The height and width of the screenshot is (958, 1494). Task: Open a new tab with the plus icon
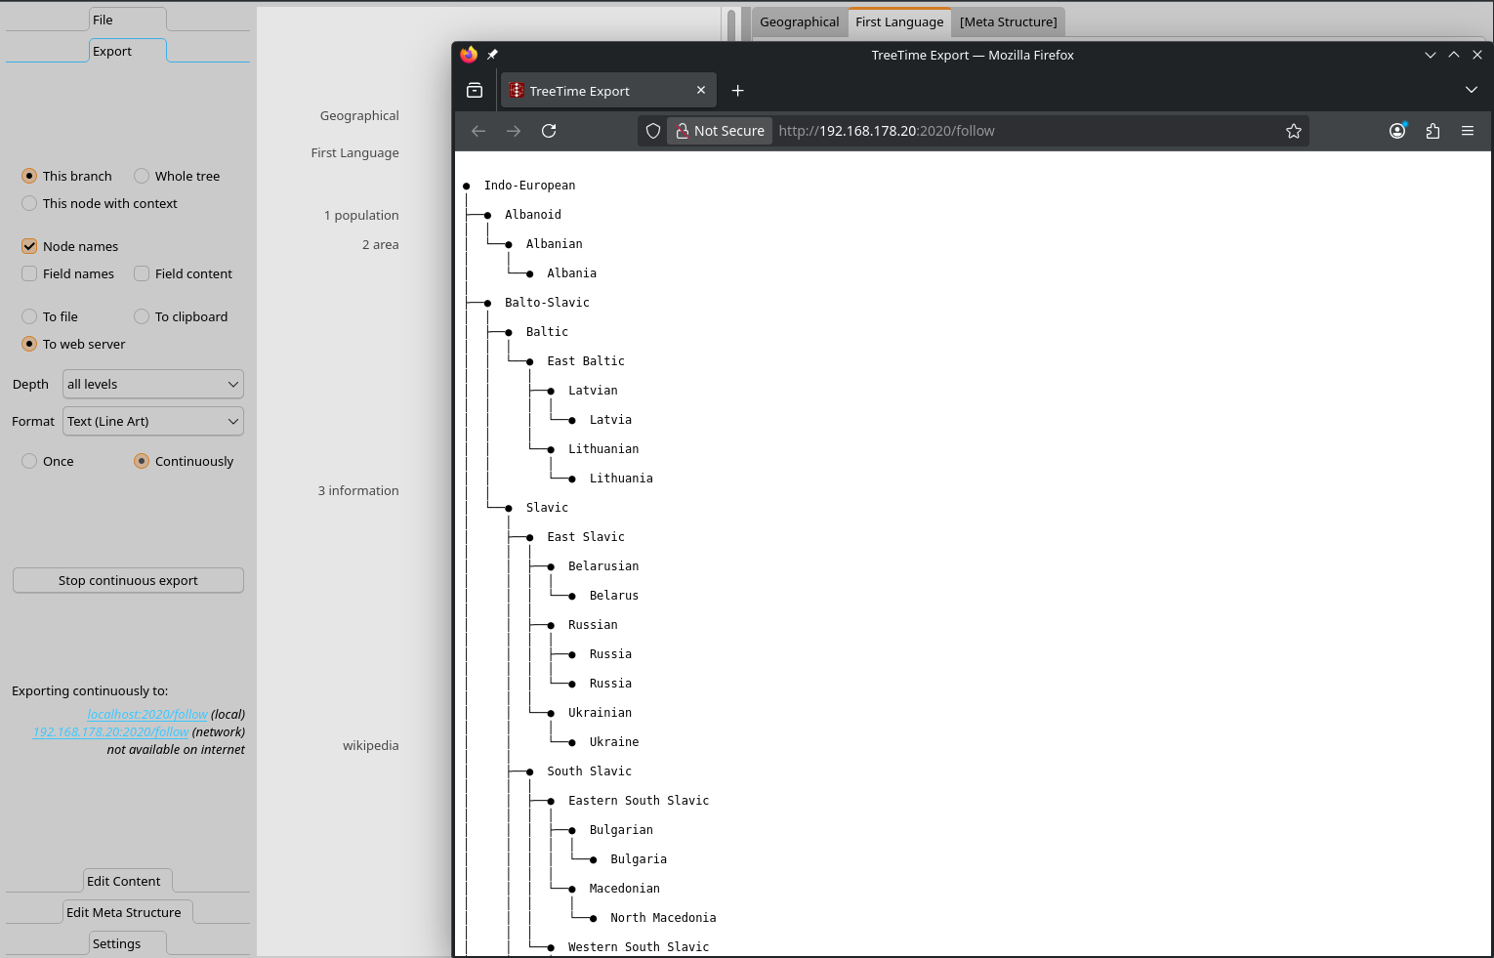[x=738, y=91]
